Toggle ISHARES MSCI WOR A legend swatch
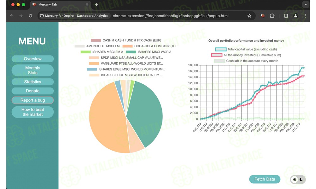This screenshot has height=189, width=316. click(131, 52)
